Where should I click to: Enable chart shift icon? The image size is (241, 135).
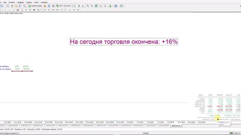[x=105, y=6]
